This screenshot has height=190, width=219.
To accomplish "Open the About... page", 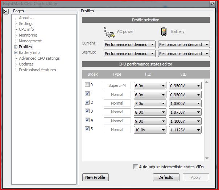I will coord(26,18).
